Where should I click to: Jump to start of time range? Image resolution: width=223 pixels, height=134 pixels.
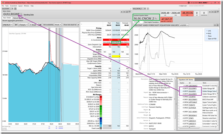tap(16, 25)
